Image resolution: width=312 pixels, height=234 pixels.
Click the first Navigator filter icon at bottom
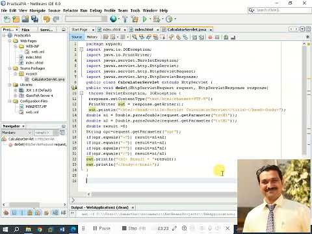coord(6,213)
